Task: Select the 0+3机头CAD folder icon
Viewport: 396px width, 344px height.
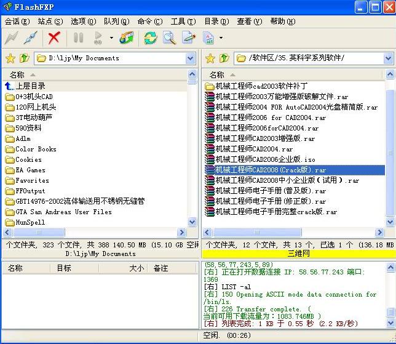Action: point(10,97)
